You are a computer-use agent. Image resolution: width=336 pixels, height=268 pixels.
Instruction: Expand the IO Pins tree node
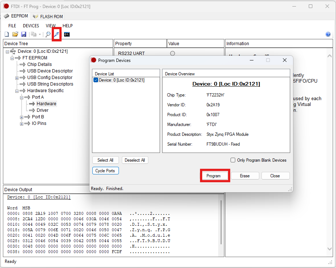click(x=21, y=124)
